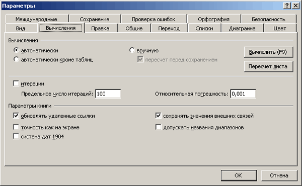Enable the 'итерации' checkbox
Viewport: 302px width, 186px height.
pyautogui.click(x=16, y=83)
